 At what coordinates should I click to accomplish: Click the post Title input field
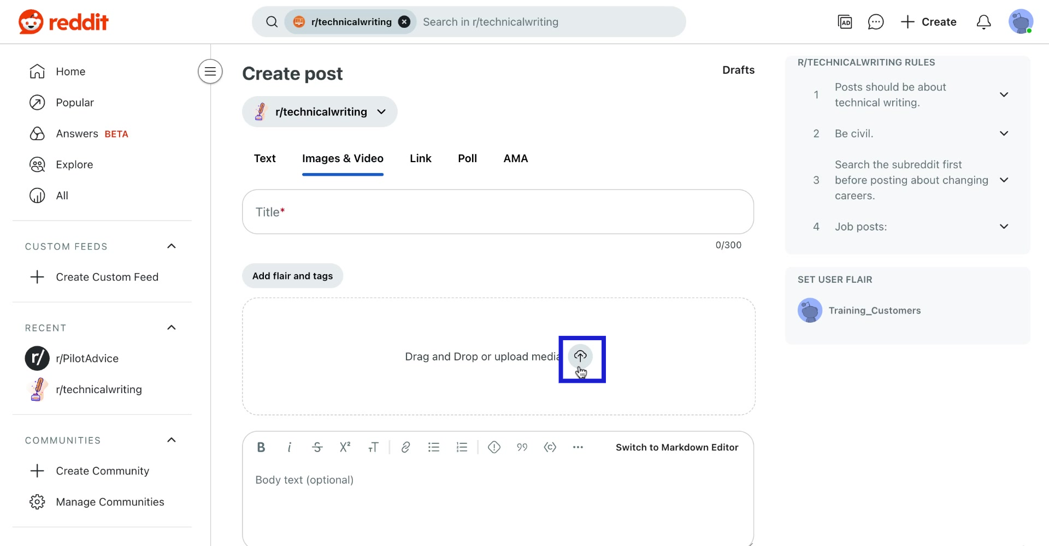click(497, 212)
